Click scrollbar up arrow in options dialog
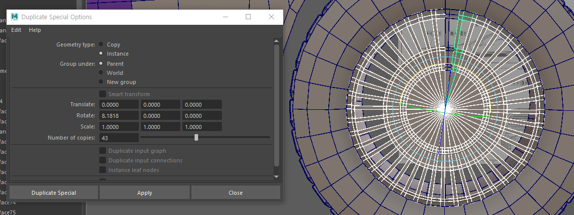 (277, 40)
